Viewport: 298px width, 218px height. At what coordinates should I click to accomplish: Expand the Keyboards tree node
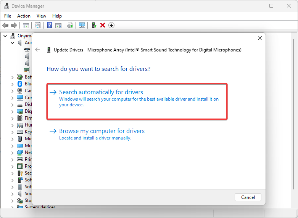point(12,132)
